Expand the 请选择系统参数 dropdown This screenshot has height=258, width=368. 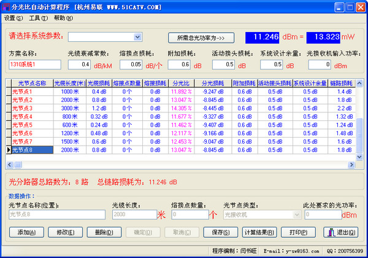coord(138,37)
